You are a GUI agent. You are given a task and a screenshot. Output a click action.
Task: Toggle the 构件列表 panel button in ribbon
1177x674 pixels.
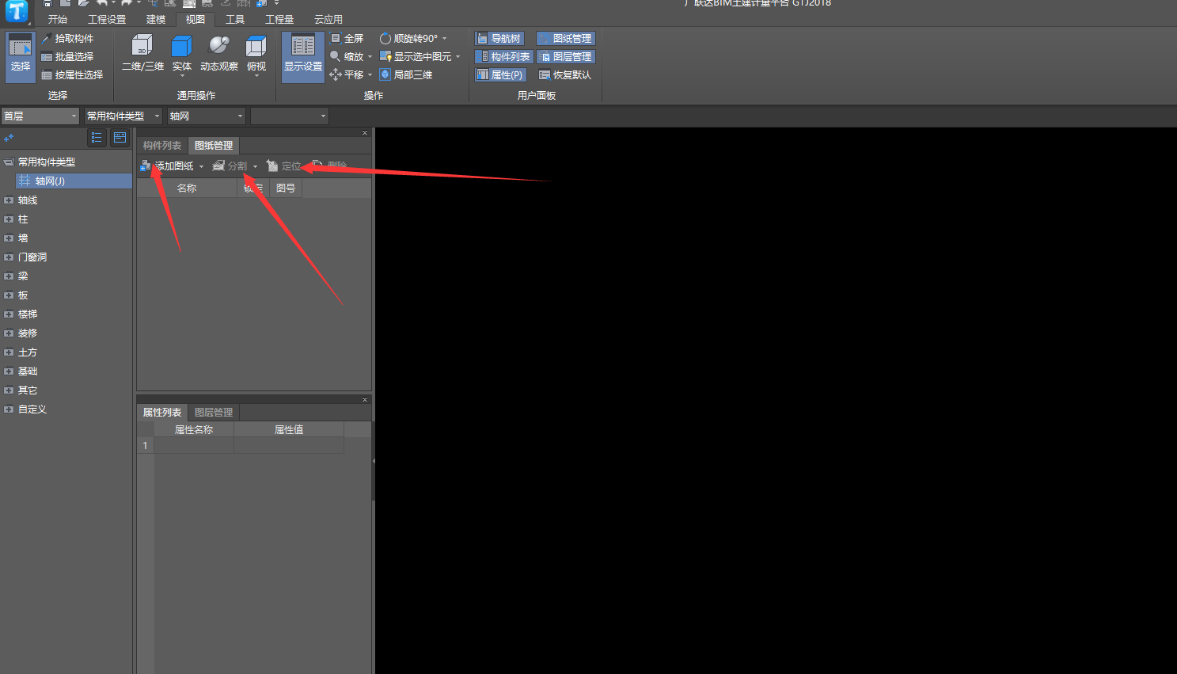(x=503, y=56)
